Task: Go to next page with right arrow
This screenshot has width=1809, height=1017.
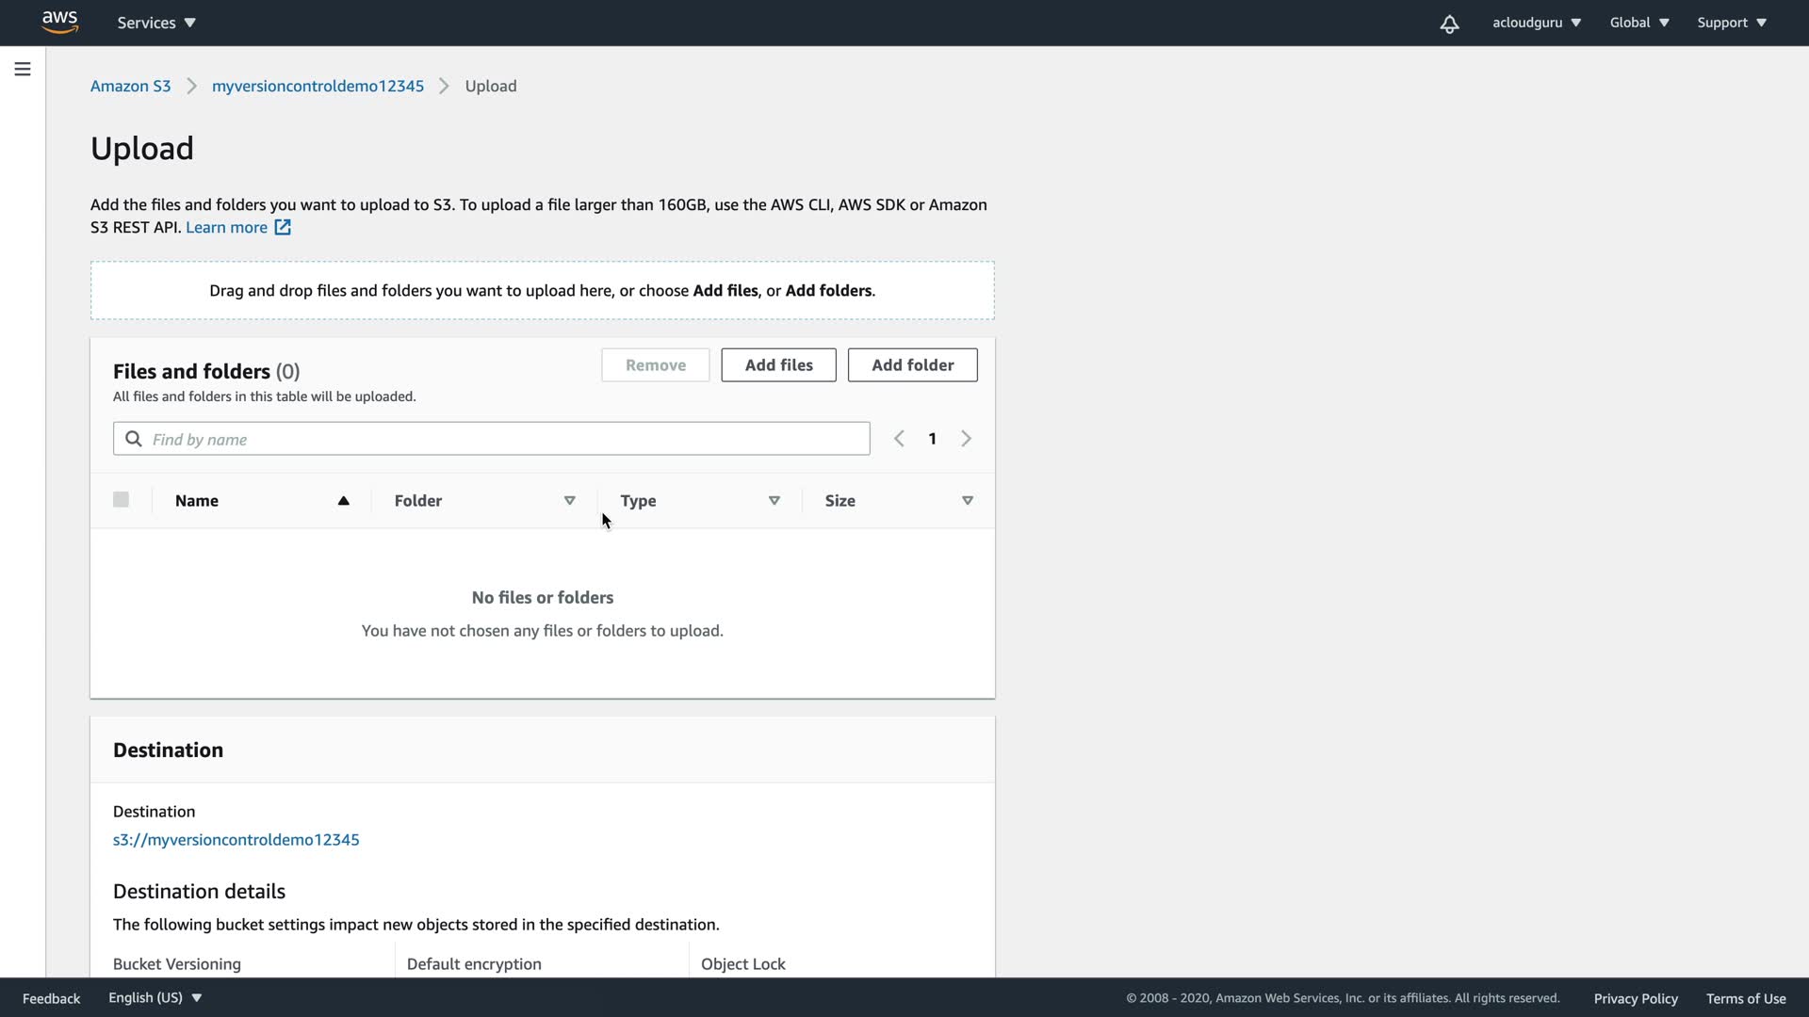Action: 966,439
